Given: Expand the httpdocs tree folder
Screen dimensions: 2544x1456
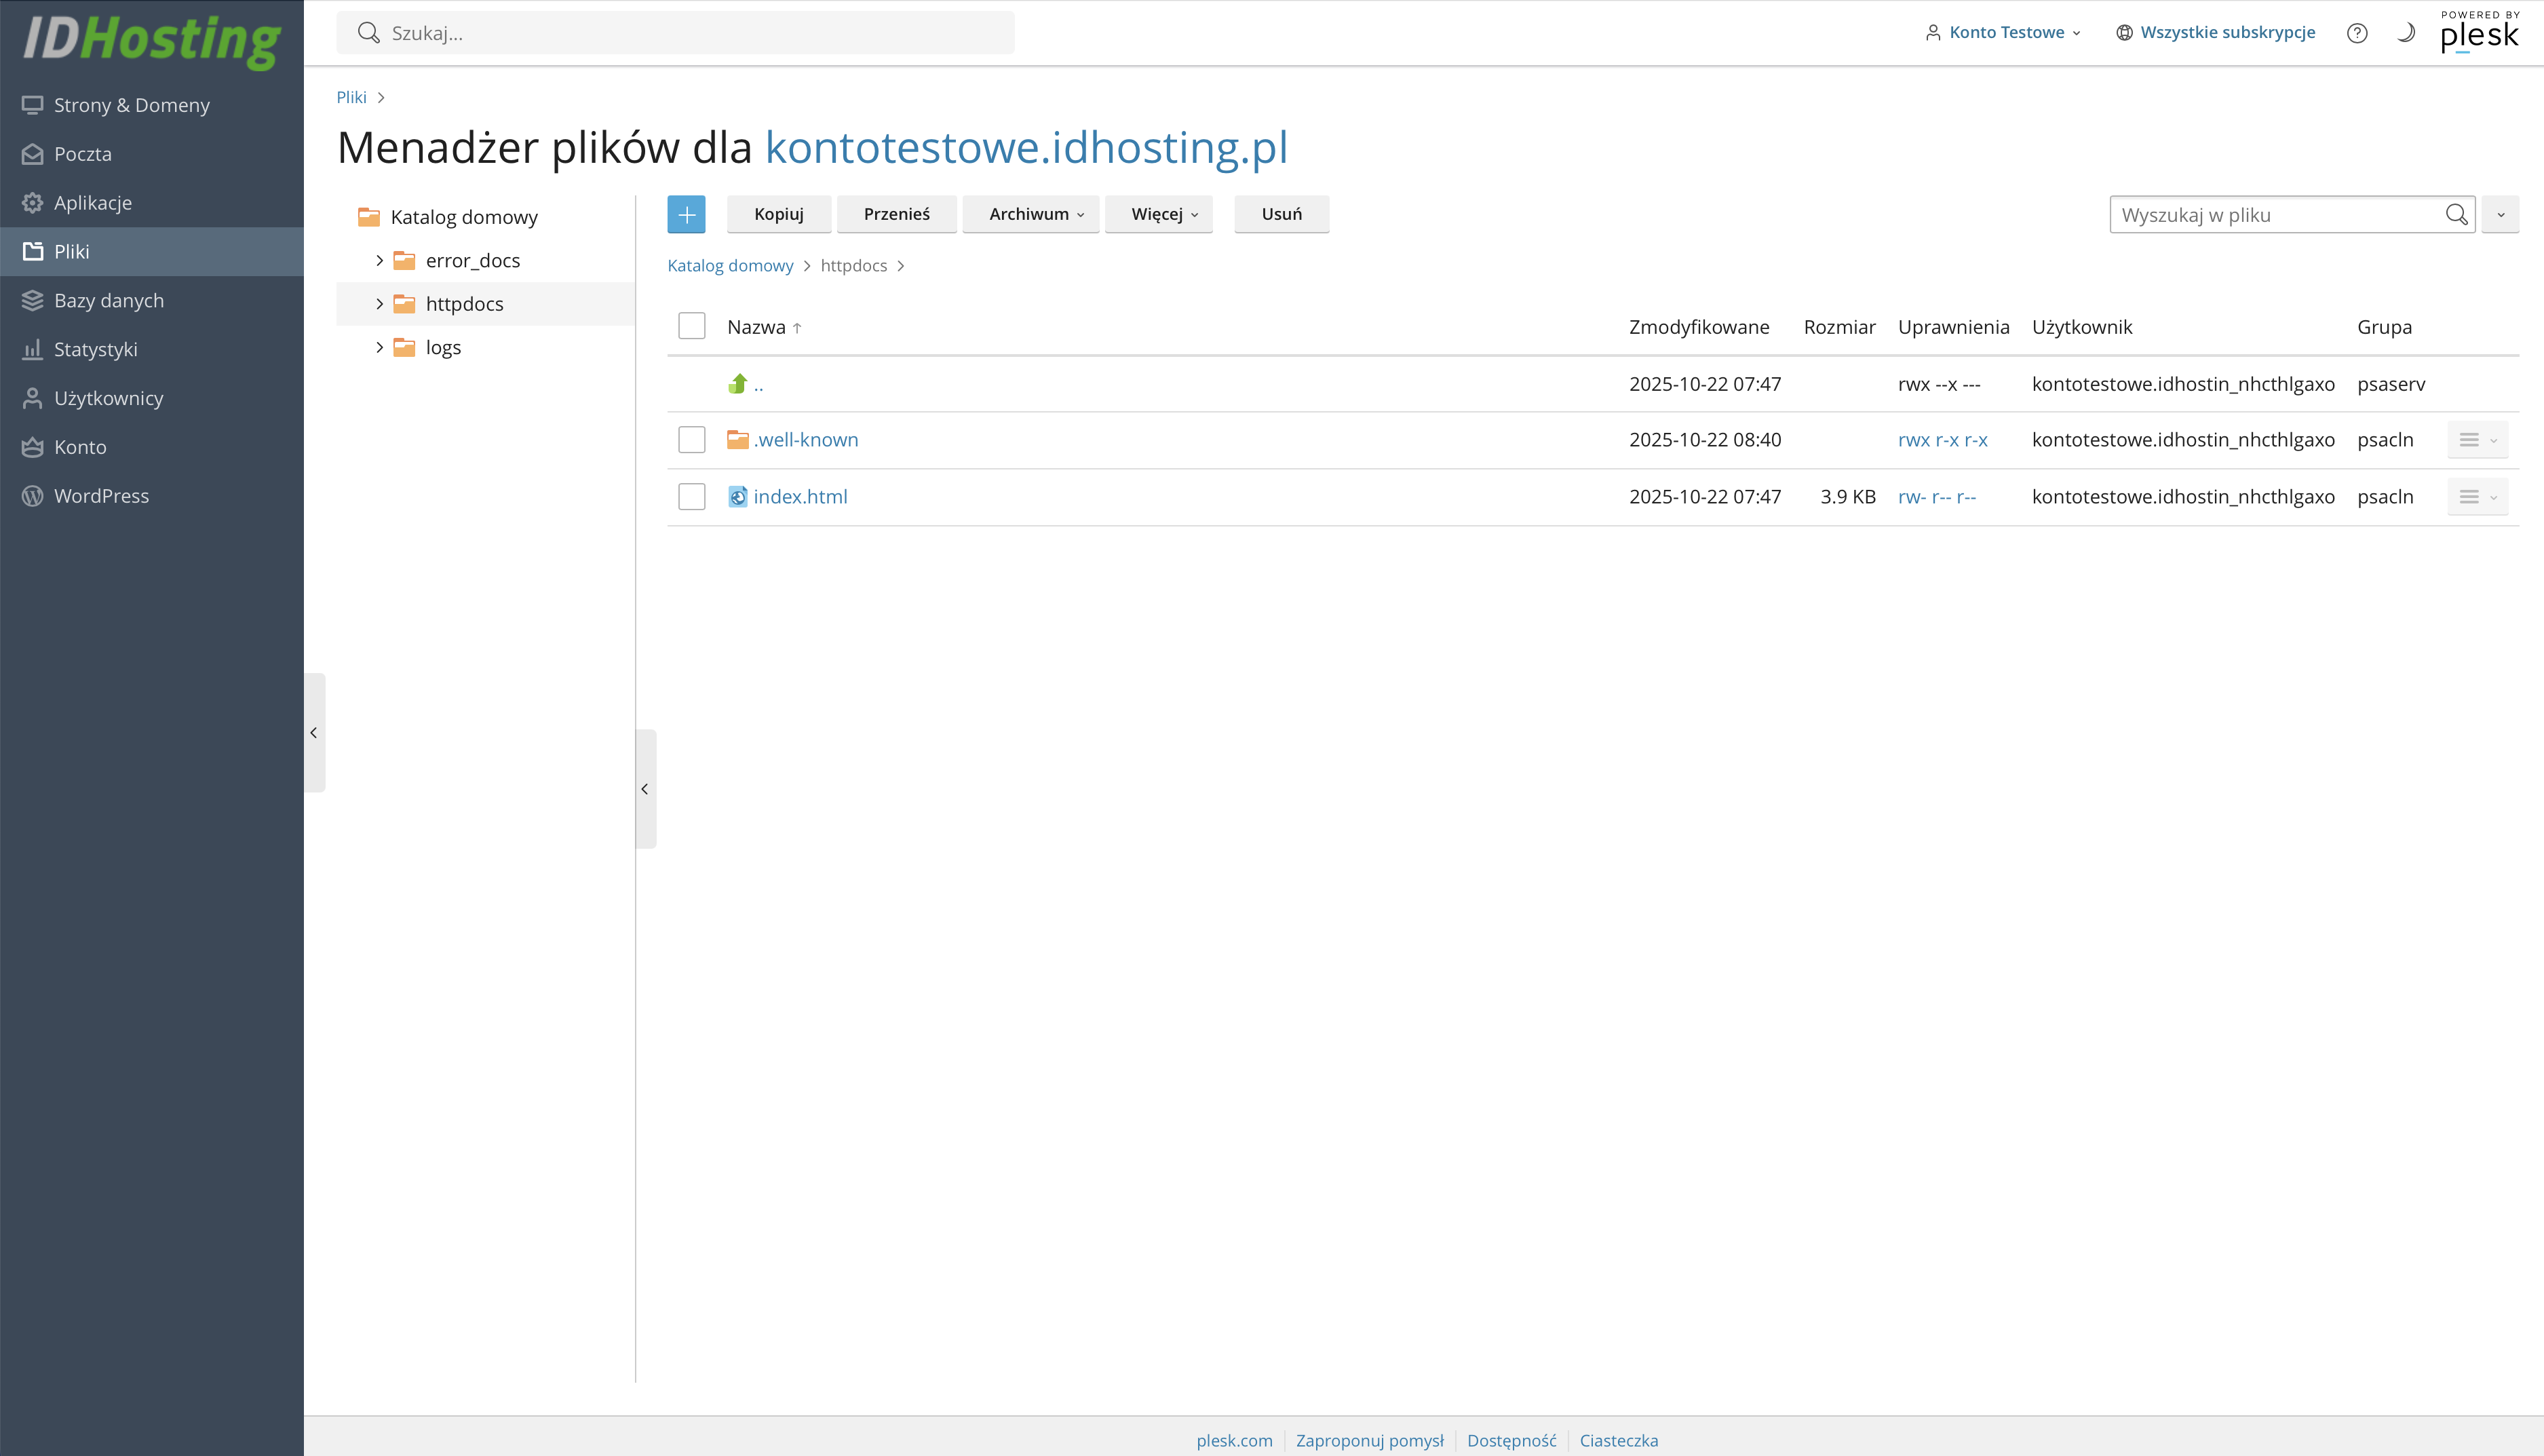Looking at the screenshot, I should 380,304.
